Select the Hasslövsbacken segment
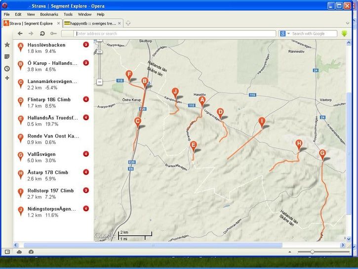 53,48
